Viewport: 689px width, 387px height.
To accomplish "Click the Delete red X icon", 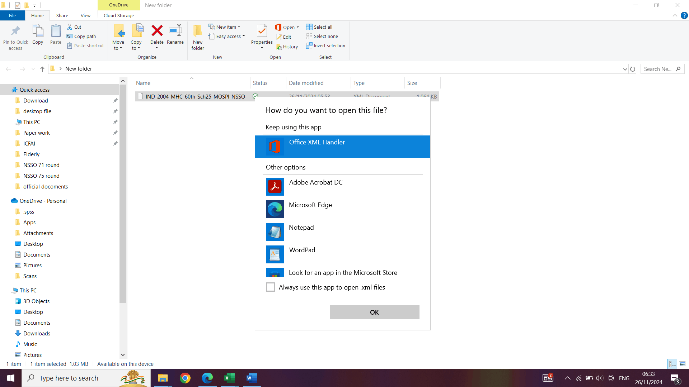I will pyautogui.click(x=157, y=31).
